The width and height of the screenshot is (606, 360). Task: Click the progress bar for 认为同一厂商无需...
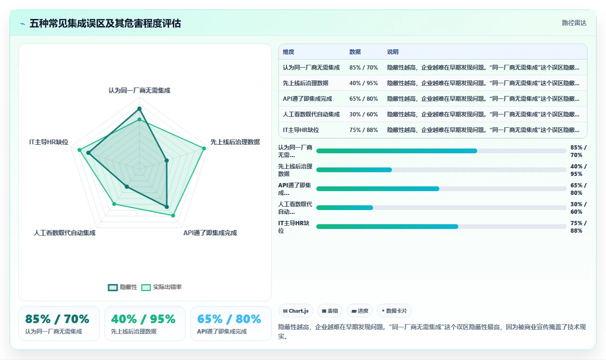[441, 151]
